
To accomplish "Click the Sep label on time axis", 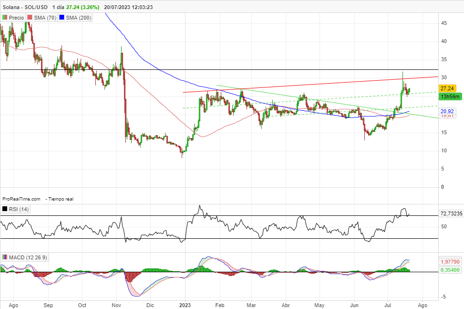I will (x=48, y=305).
